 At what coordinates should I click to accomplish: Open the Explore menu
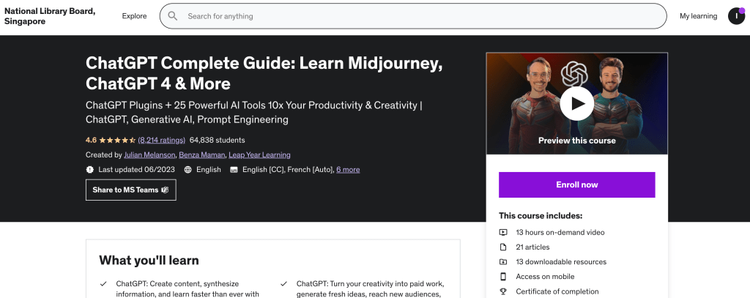(x=134, y=16)
